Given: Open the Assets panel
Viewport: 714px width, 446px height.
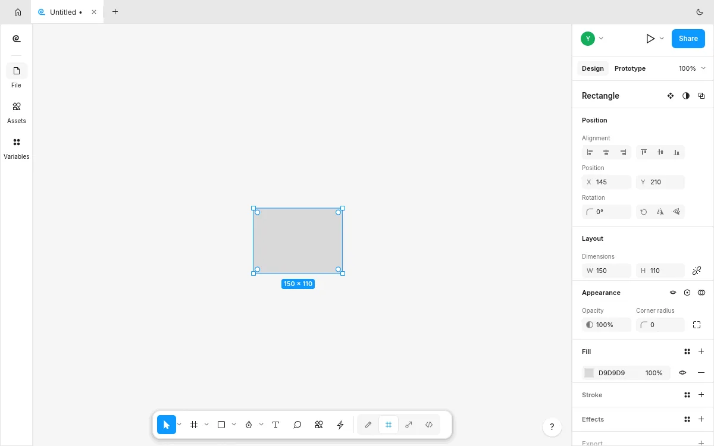Looking at the screenshot, I should (17, 112).
